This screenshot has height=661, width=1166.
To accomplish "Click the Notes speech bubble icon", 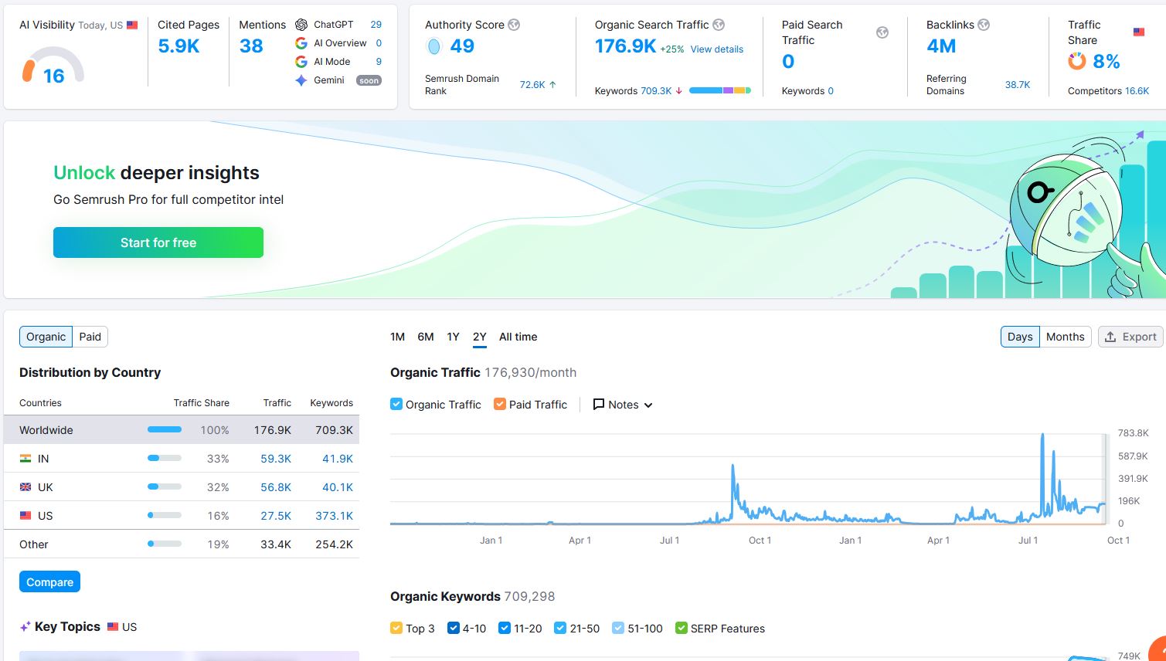I will pyautogui.click(x=599, y=405).
